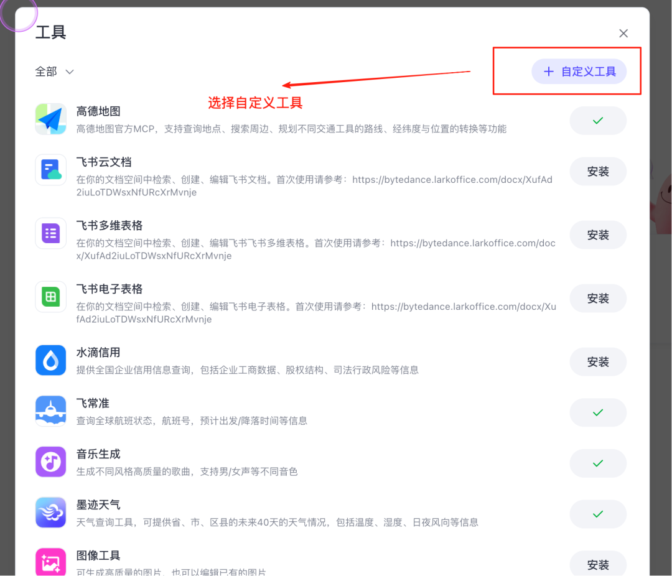Click the 查询全球航班状态 description
This screenshot has height=576, width=672.
point(192,421)
